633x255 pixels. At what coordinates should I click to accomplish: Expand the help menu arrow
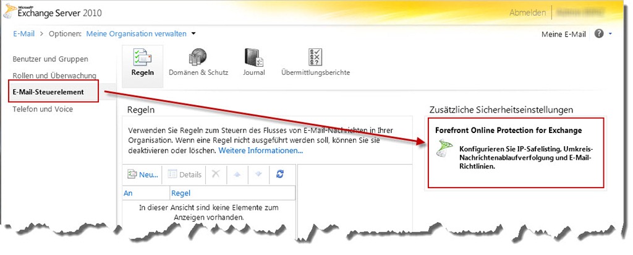(610, 34)
